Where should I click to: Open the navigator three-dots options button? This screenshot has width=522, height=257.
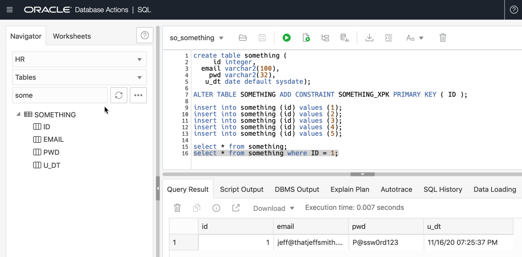[138, 95]
